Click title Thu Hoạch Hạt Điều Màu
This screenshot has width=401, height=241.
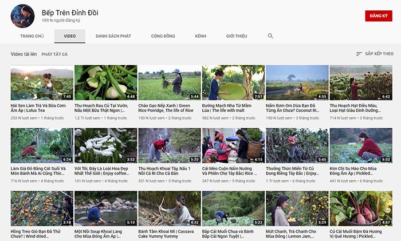[355, 108]
